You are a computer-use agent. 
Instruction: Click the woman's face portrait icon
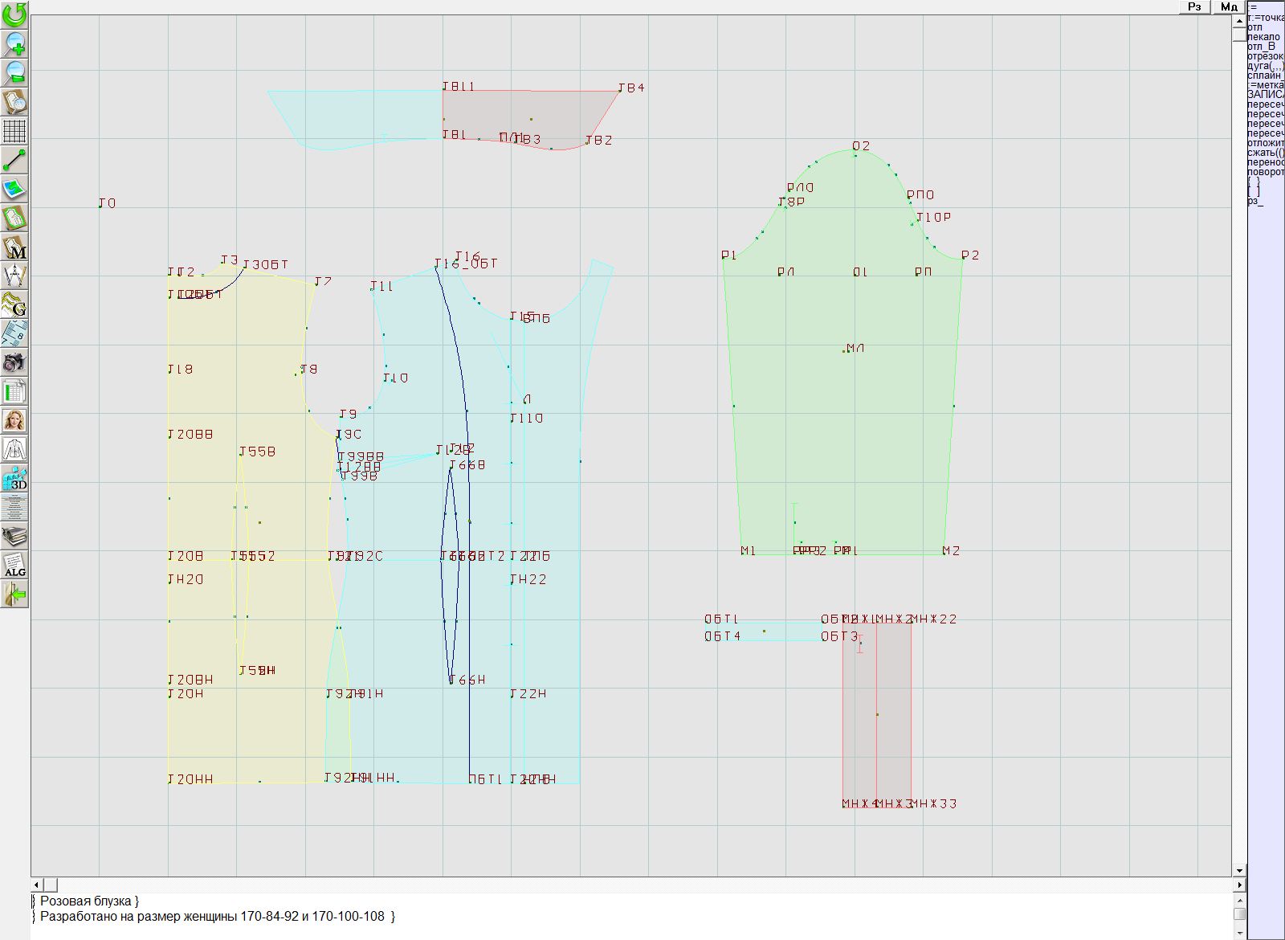[x=14, y=420]
